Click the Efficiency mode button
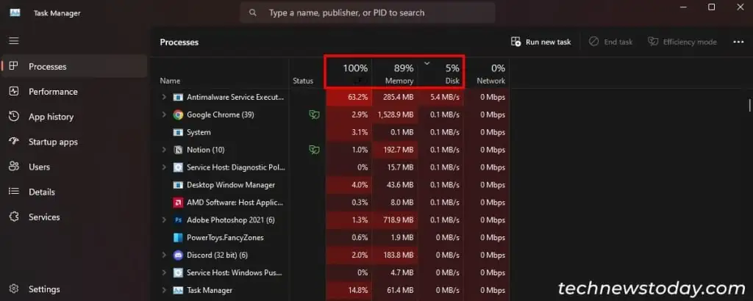753x301 pixels. 682,42
